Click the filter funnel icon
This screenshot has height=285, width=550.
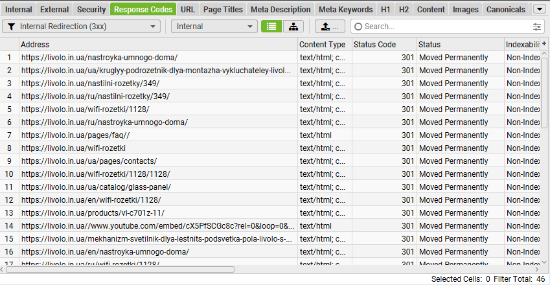(11, 27)
